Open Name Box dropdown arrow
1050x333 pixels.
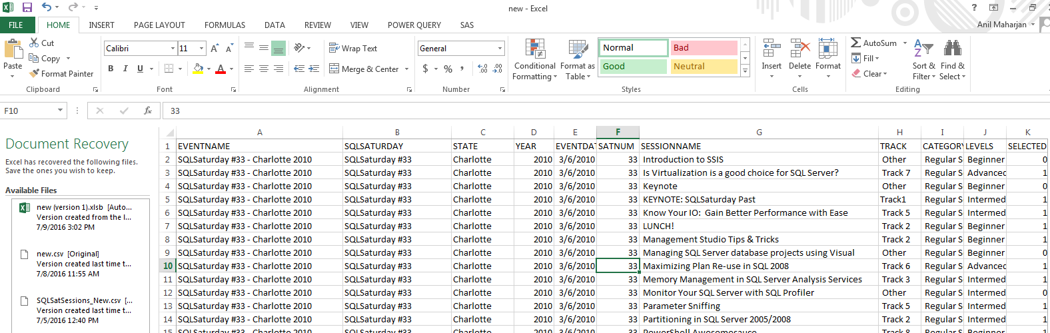(60, 111)
